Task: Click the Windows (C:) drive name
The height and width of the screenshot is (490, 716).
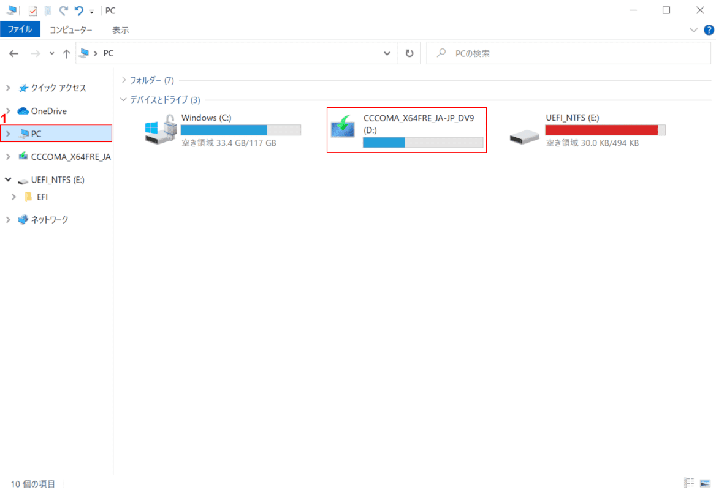Action: [x=207, y=118]
